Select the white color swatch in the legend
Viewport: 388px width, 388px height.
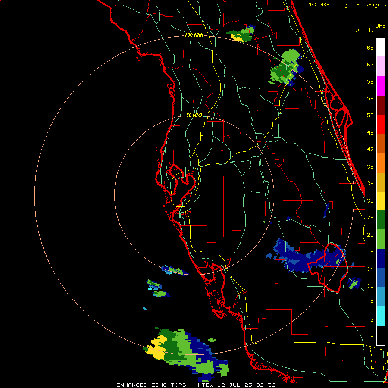(x=381, y=47)
